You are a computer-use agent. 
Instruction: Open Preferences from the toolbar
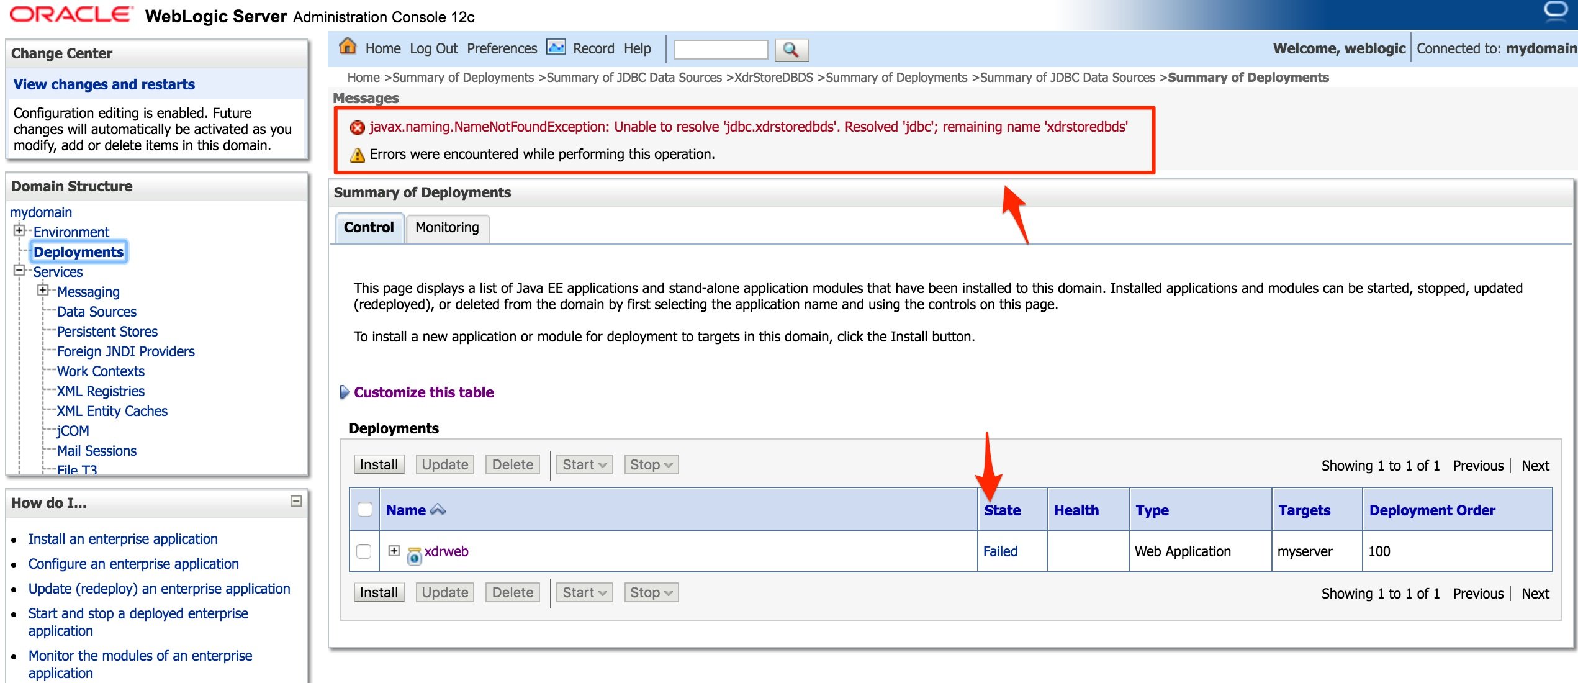pyautogui.click(x=502, y=48)
